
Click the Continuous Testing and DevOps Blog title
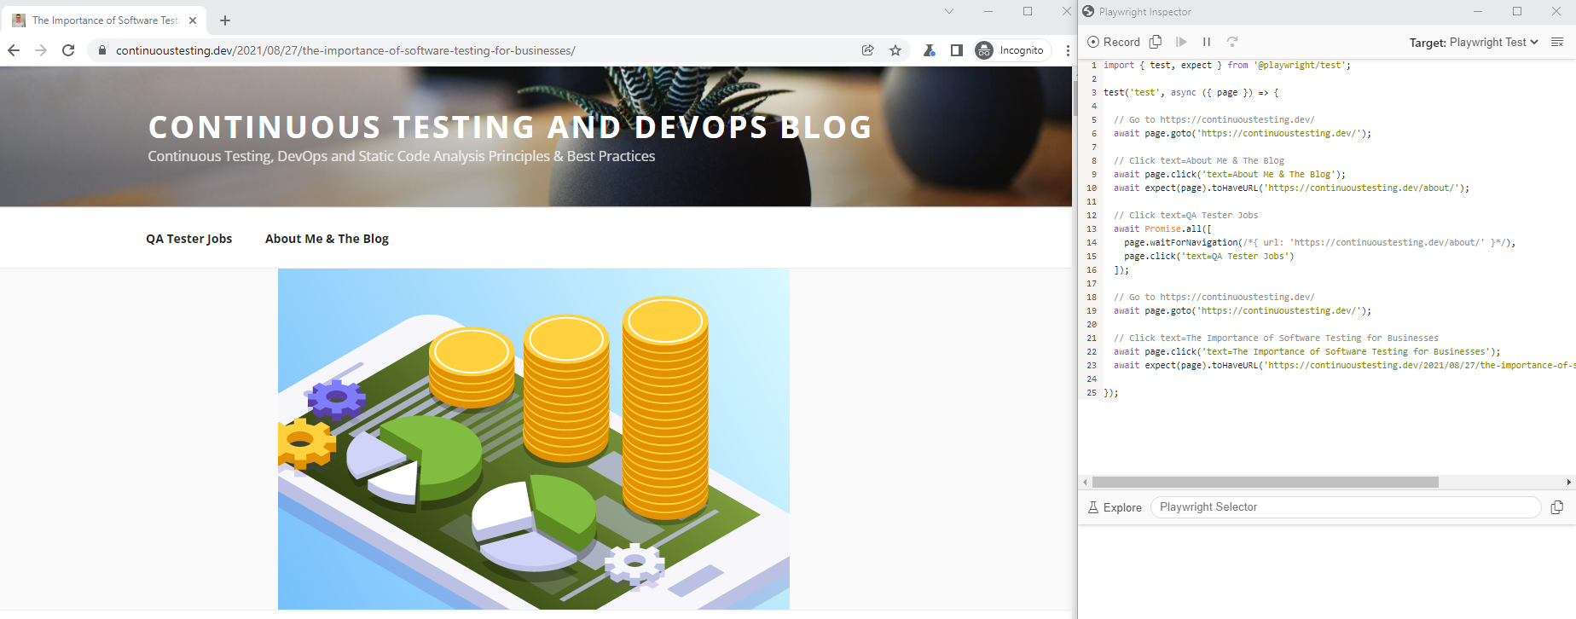(510, 127)
